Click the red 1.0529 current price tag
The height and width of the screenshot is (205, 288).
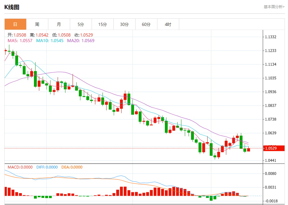pos(274,148)
